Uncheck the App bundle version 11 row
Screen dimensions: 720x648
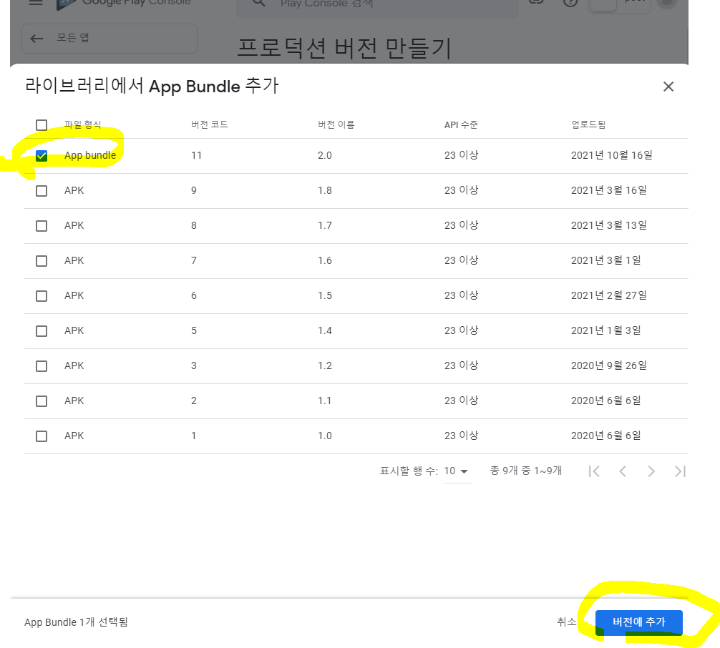tap(42, 156)
